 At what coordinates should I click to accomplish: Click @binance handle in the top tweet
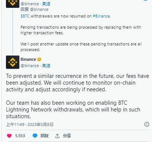(30, 4)
